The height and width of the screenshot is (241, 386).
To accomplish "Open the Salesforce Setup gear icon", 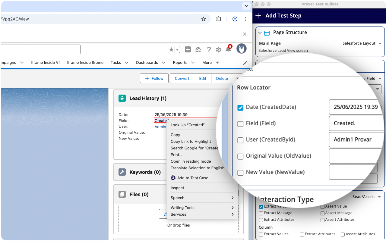I will pyautogui.click(x=219, y=50).
